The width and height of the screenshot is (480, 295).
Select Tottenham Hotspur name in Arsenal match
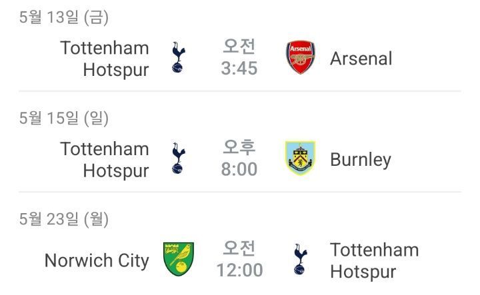pyautogui.click(x=105, y=59)
